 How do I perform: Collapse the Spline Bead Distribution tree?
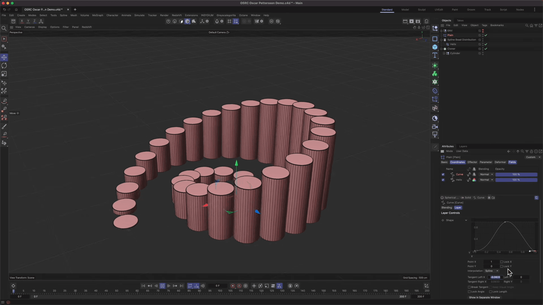click(x=441, y=40)
